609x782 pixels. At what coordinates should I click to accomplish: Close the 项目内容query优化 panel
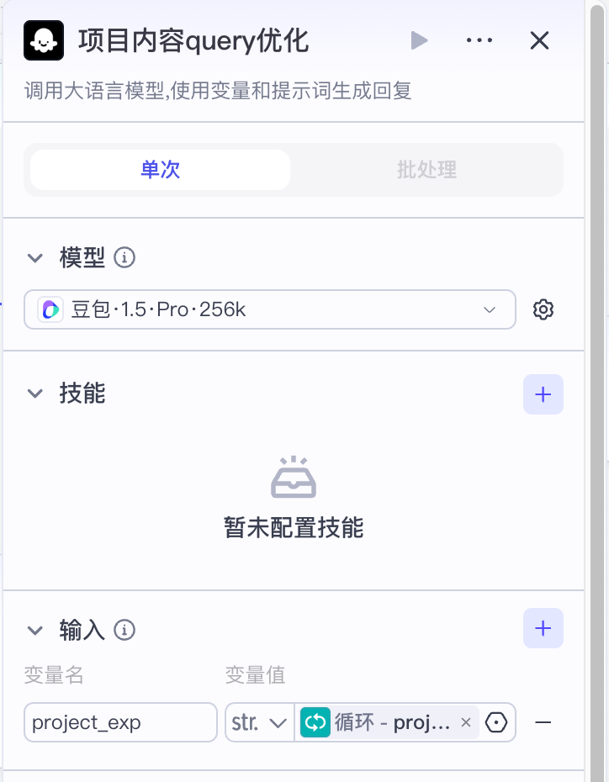click(x=539, y=40)
